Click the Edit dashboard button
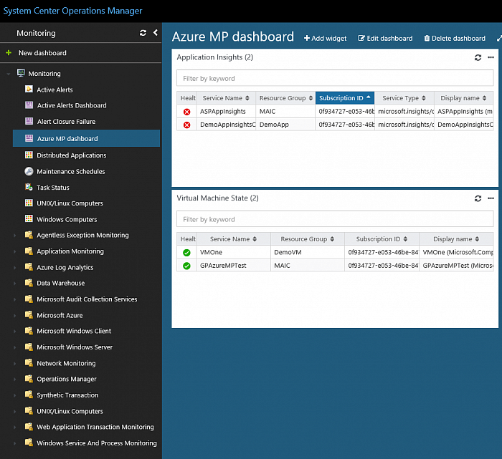 pos(385,39)
